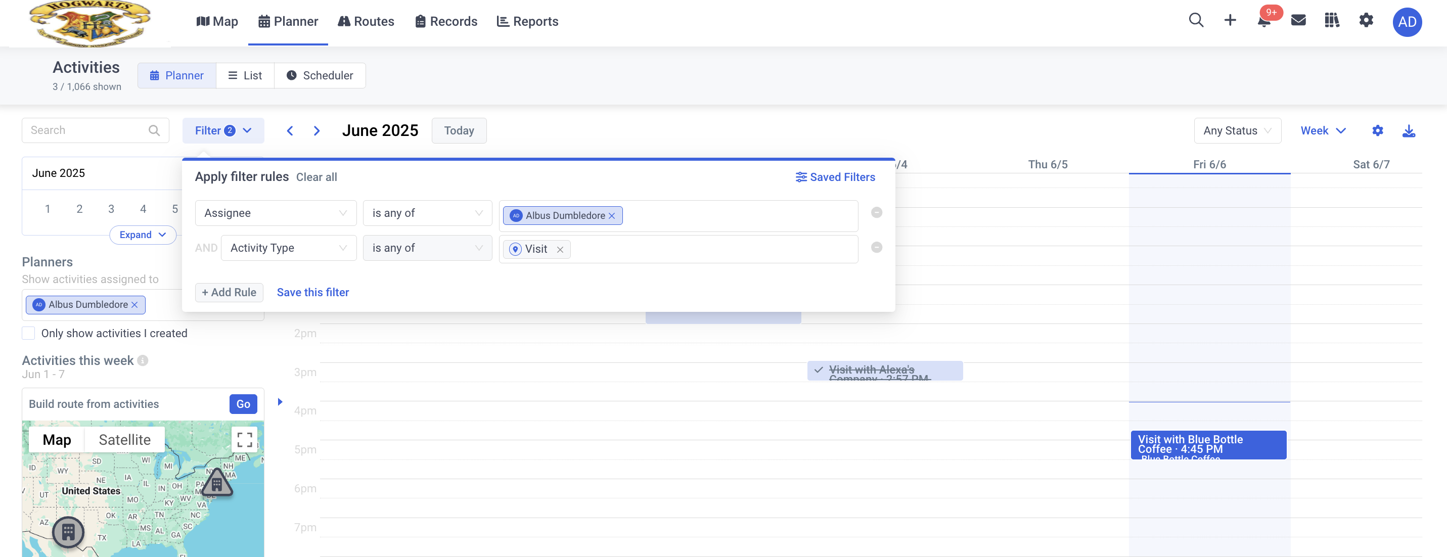
Task: Open the Reports nav item
Action: click(x=527, y=21)
